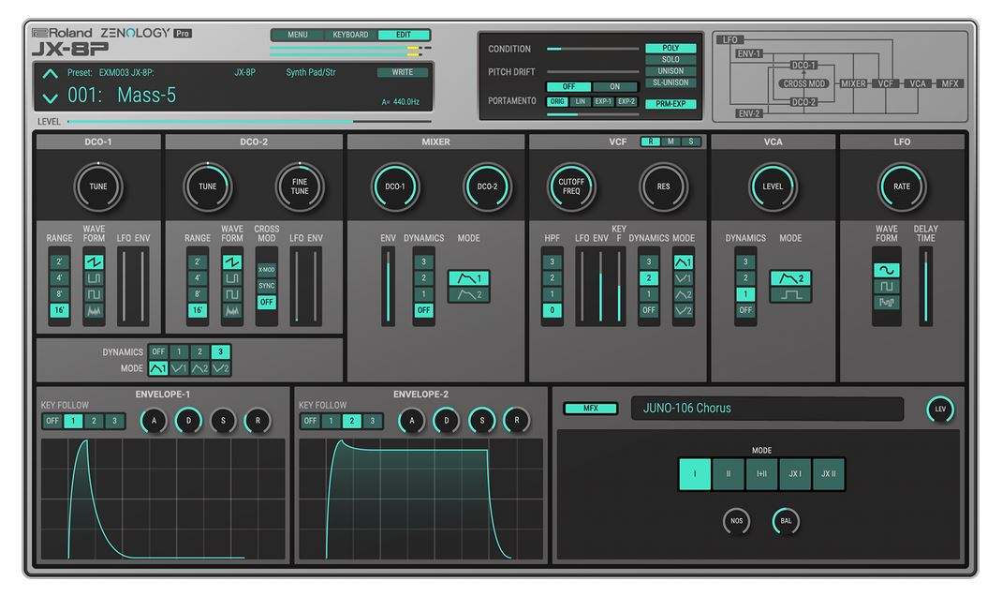The image size is (1002, 596).
Task: Click the LFO RATE knob
Action: pyautogui.click(x=902, y=186)
